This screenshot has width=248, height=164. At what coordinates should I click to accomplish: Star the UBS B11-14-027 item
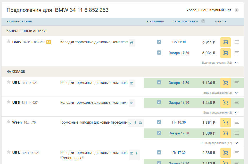[9, 102]
